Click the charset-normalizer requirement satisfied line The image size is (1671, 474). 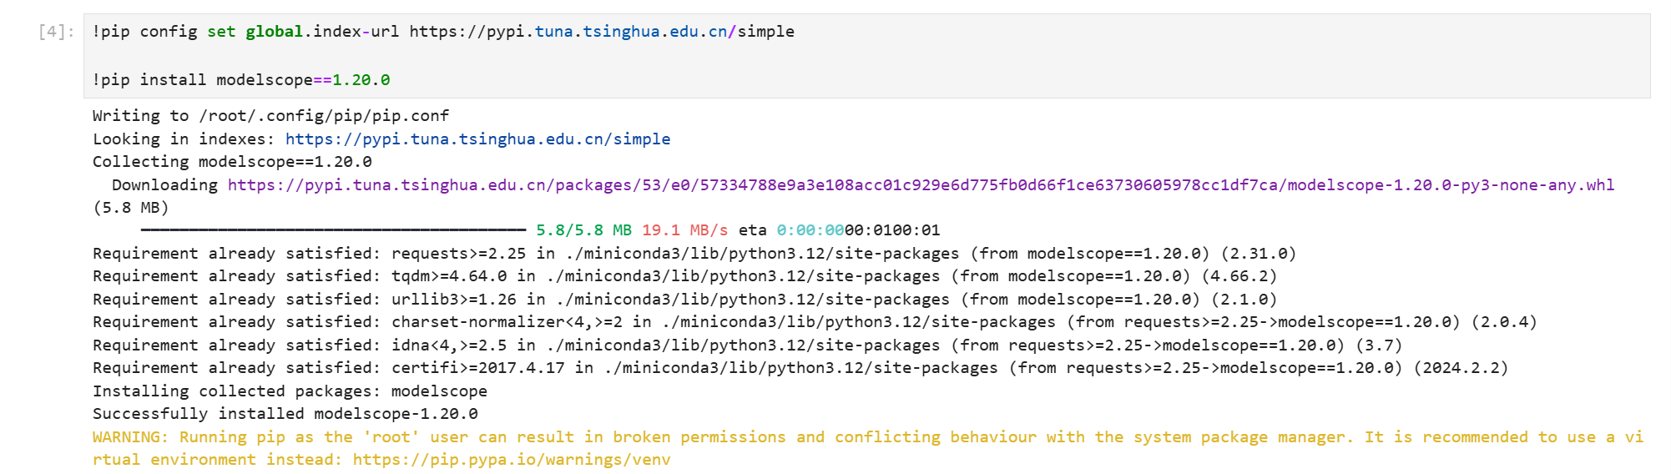814,322
